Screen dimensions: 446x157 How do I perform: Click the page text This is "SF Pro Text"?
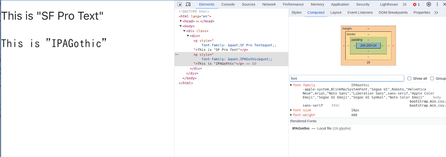53,16
